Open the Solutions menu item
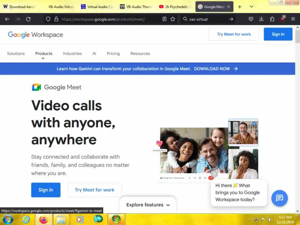 pos(16,54)
